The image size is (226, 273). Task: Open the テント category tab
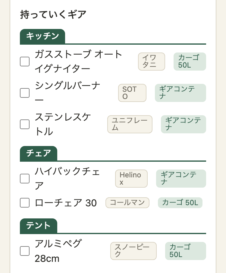pos(39,226)
